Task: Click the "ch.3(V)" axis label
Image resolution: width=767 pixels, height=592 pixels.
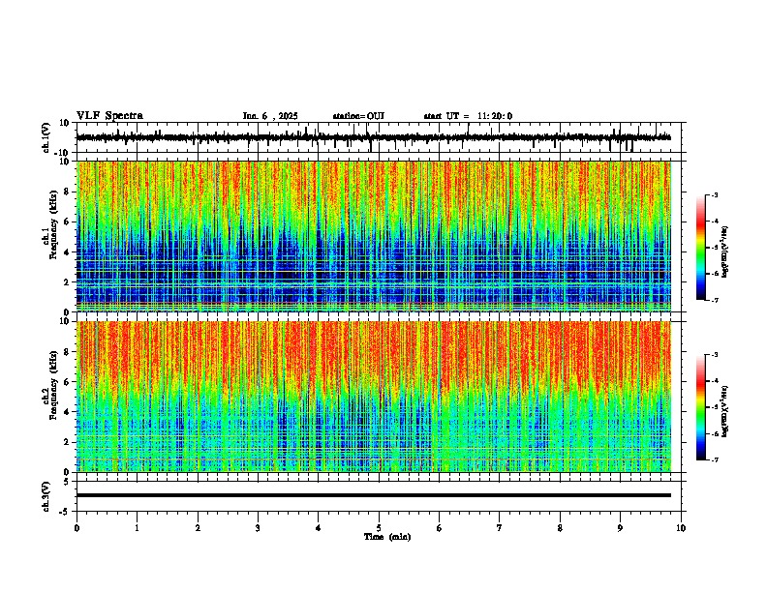Action: 46,496
